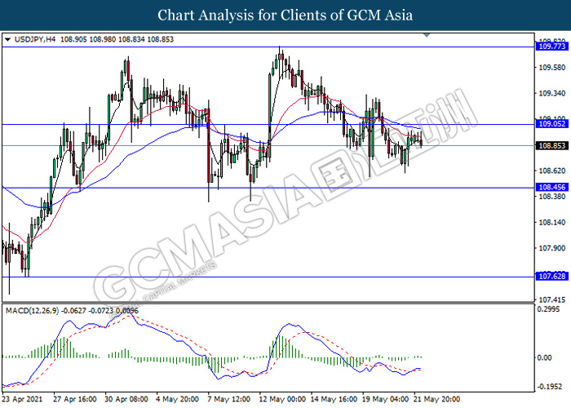The image size is (571, 408).
Task: Click the 27 Apr 16:00 time label
Action: click(x=75, y=399)
